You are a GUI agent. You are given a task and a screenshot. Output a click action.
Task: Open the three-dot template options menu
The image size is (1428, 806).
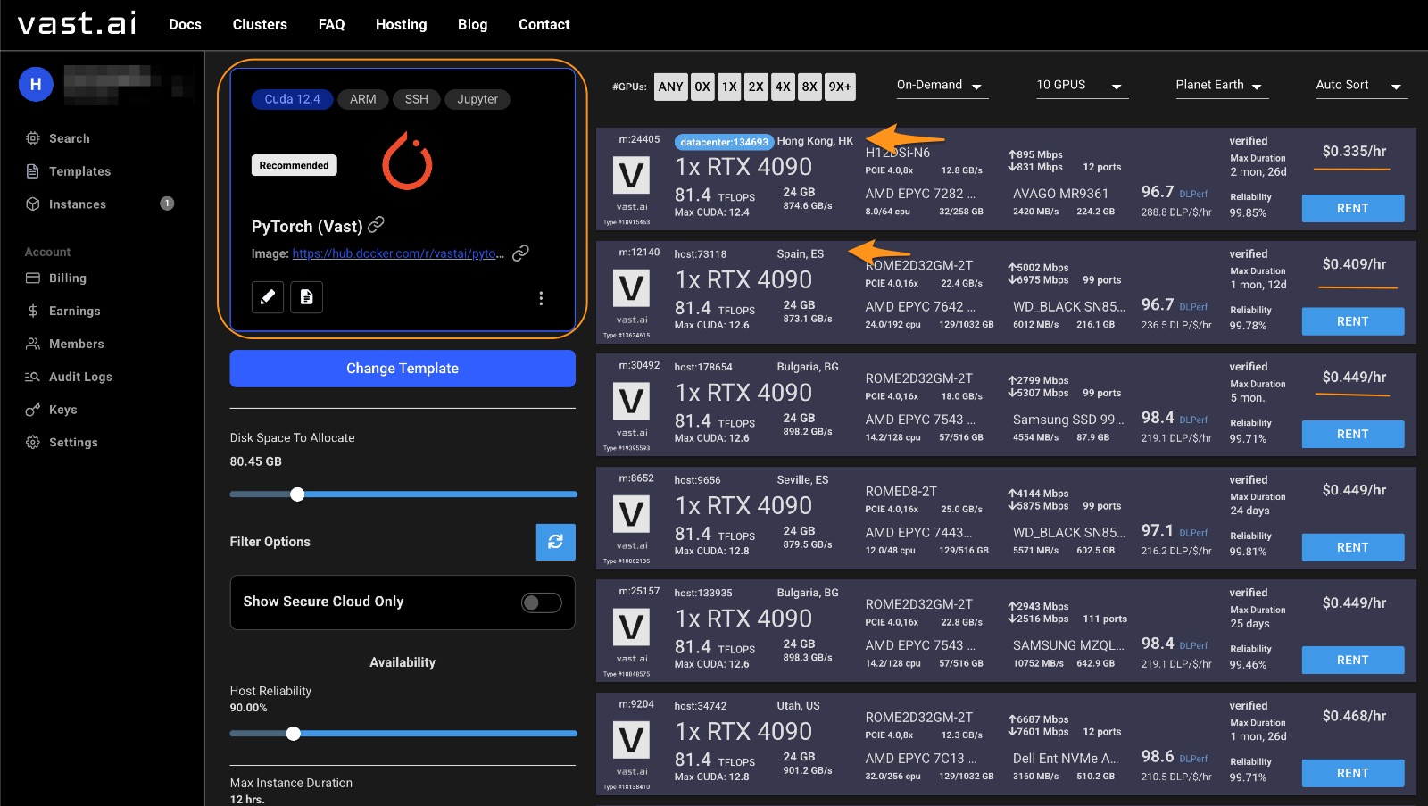[541, 298]
